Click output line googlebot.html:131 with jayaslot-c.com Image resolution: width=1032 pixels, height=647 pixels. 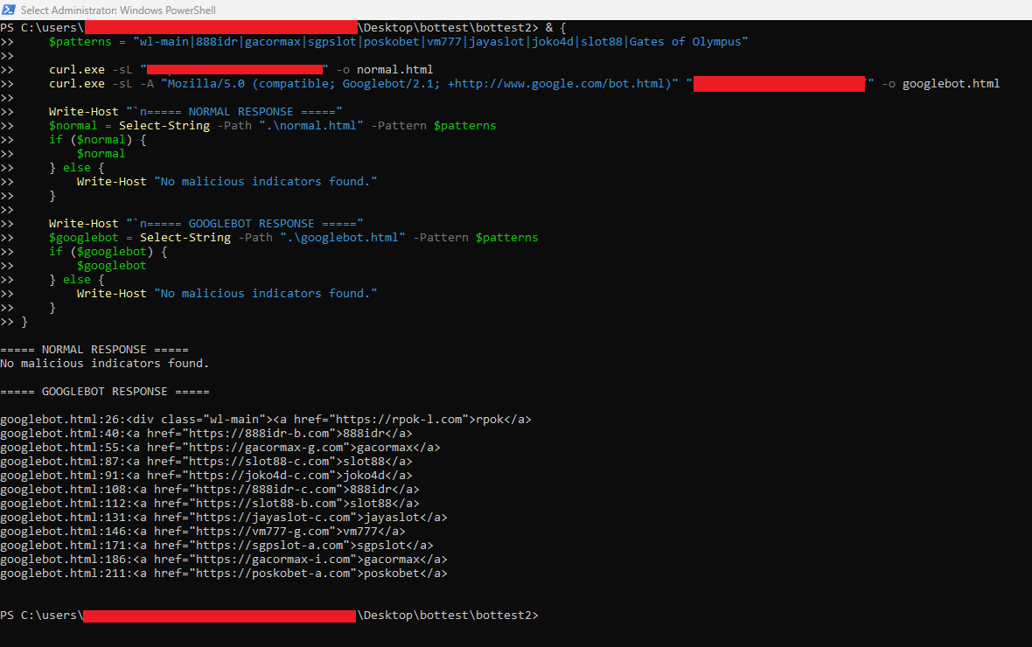click(x=224, y=518)
